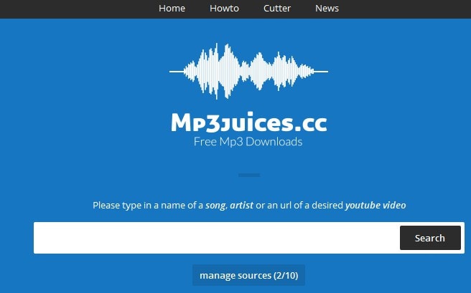Image resolution: width=471 pixels, height=293 pixels.
Task: Click the Mp3juices.cc site title
Action: (248, 123)
